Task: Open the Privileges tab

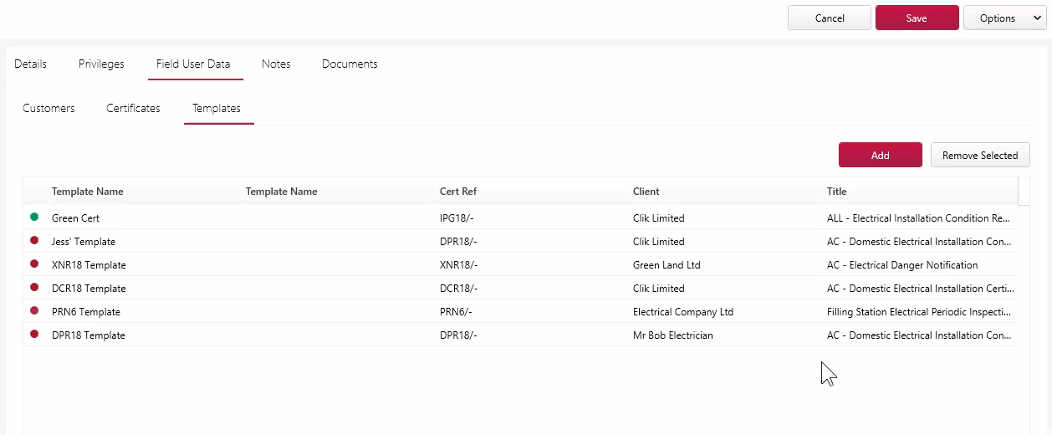Action: pos(101,64)
